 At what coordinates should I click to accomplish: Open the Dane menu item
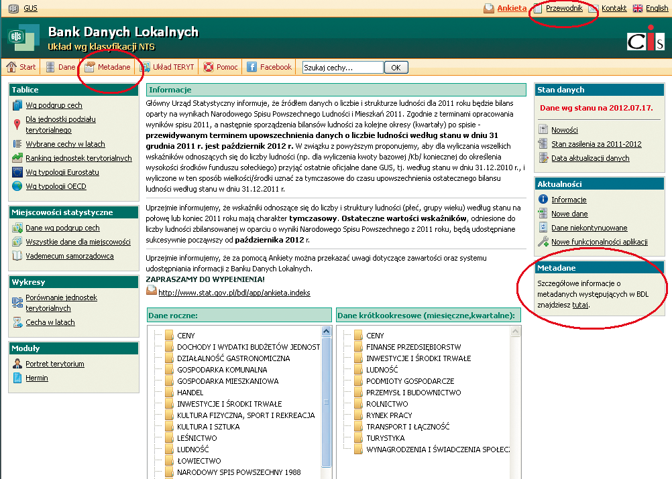(60, 67)
